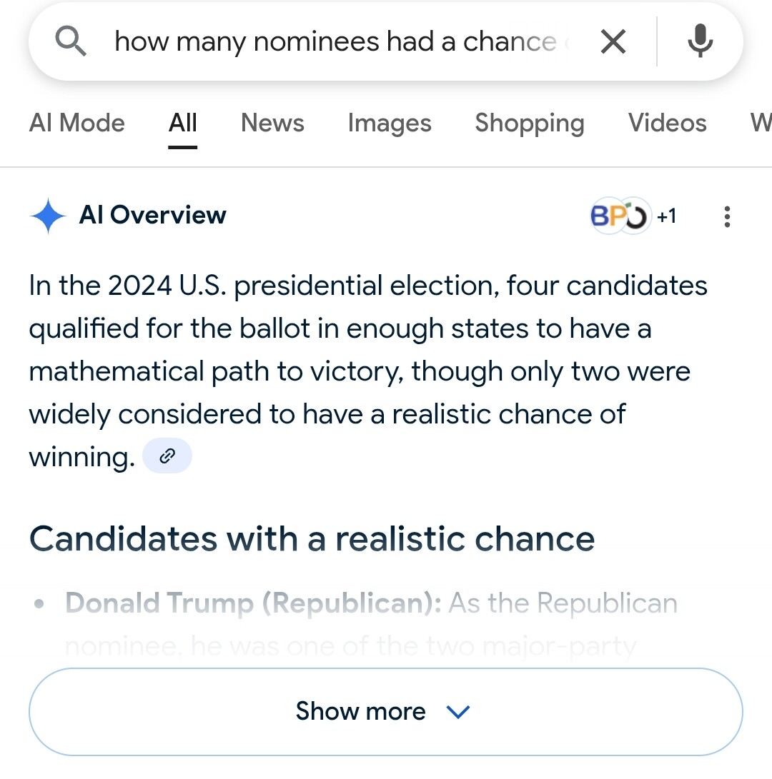Switch to Images results

click(390, 123)
